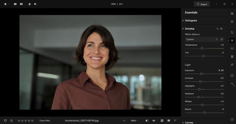Expand the Histogram section
The width and height of the screenshot is (236, 124).
click(191, 20)
